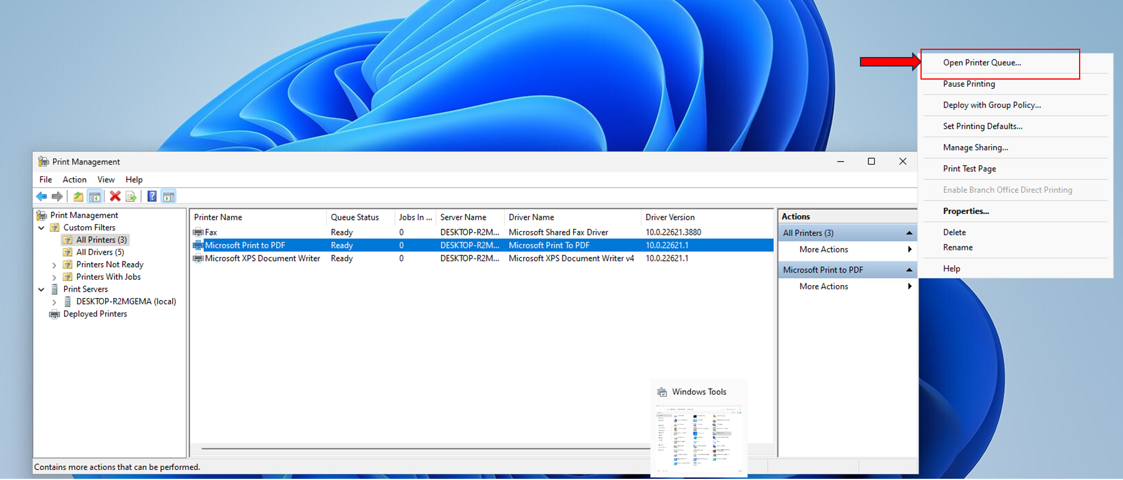Select Print Test Page in context menu
Viewport: 1123px width, 480px height.
pyautogui.click(x=969, y=169)
